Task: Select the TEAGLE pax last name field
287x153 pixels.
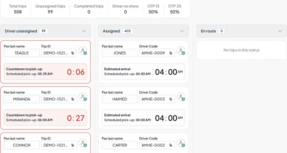Action: click(x=22, y=53)
